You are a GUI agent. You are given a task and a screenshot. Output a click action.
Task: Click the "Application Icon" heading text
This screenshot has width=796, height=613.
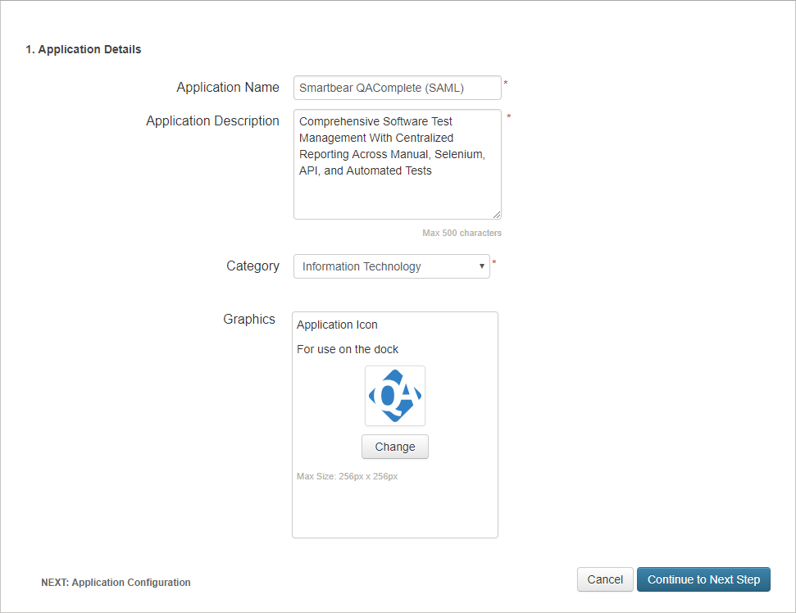pyautogui.click(x=337, y=325)
